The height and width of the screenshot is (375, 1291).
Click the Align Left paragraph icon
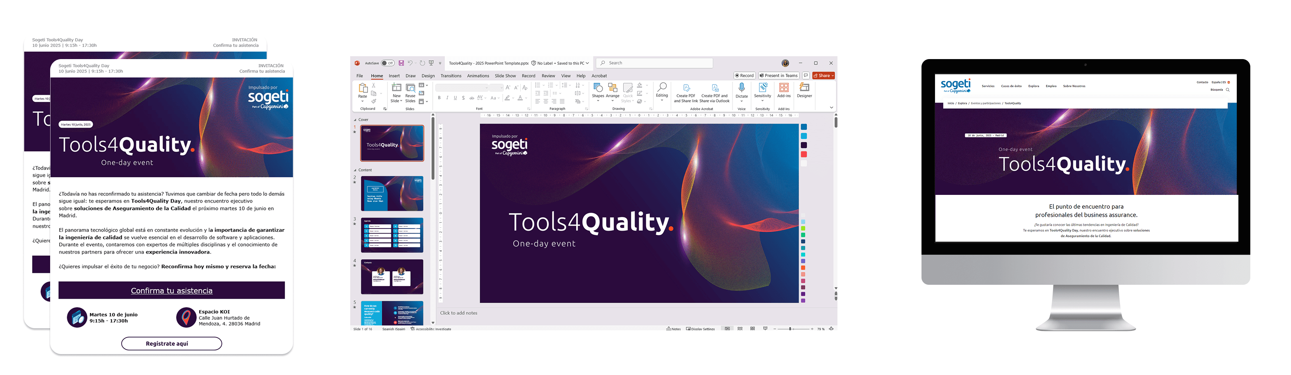click(538, 101)
